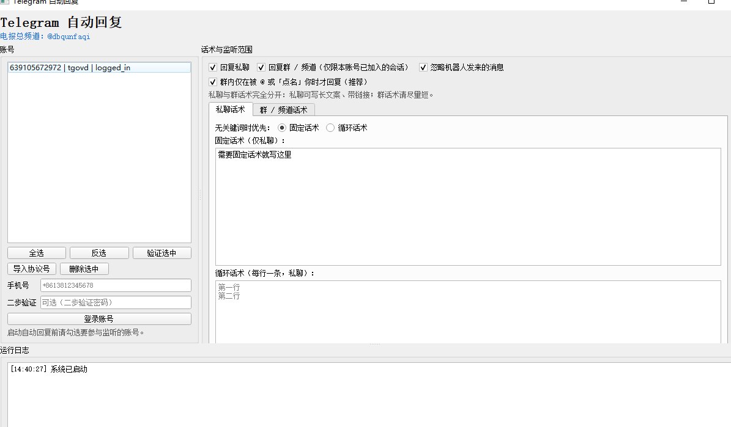This screenshot has height=427, width=731.
Task: Select account 639105672972 in the list
Action: point(70,68)
